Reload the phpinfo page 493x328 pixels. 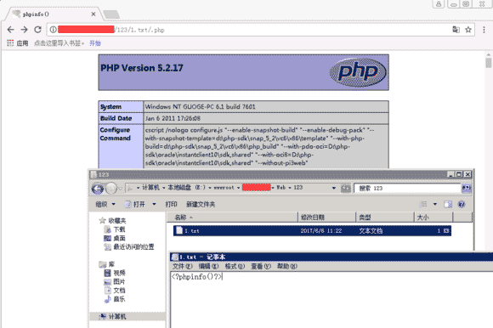pos(37,30)
